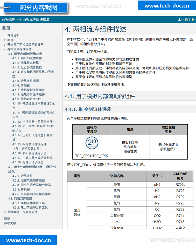Select 4.1.3. 运行多流体模拟 entry
The image size is (196, 245).
tap(27, 67)
